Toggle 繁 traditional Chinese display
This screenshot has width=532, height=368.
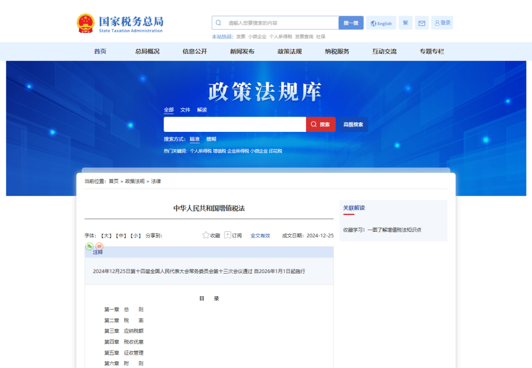click(x=405, y=23)
